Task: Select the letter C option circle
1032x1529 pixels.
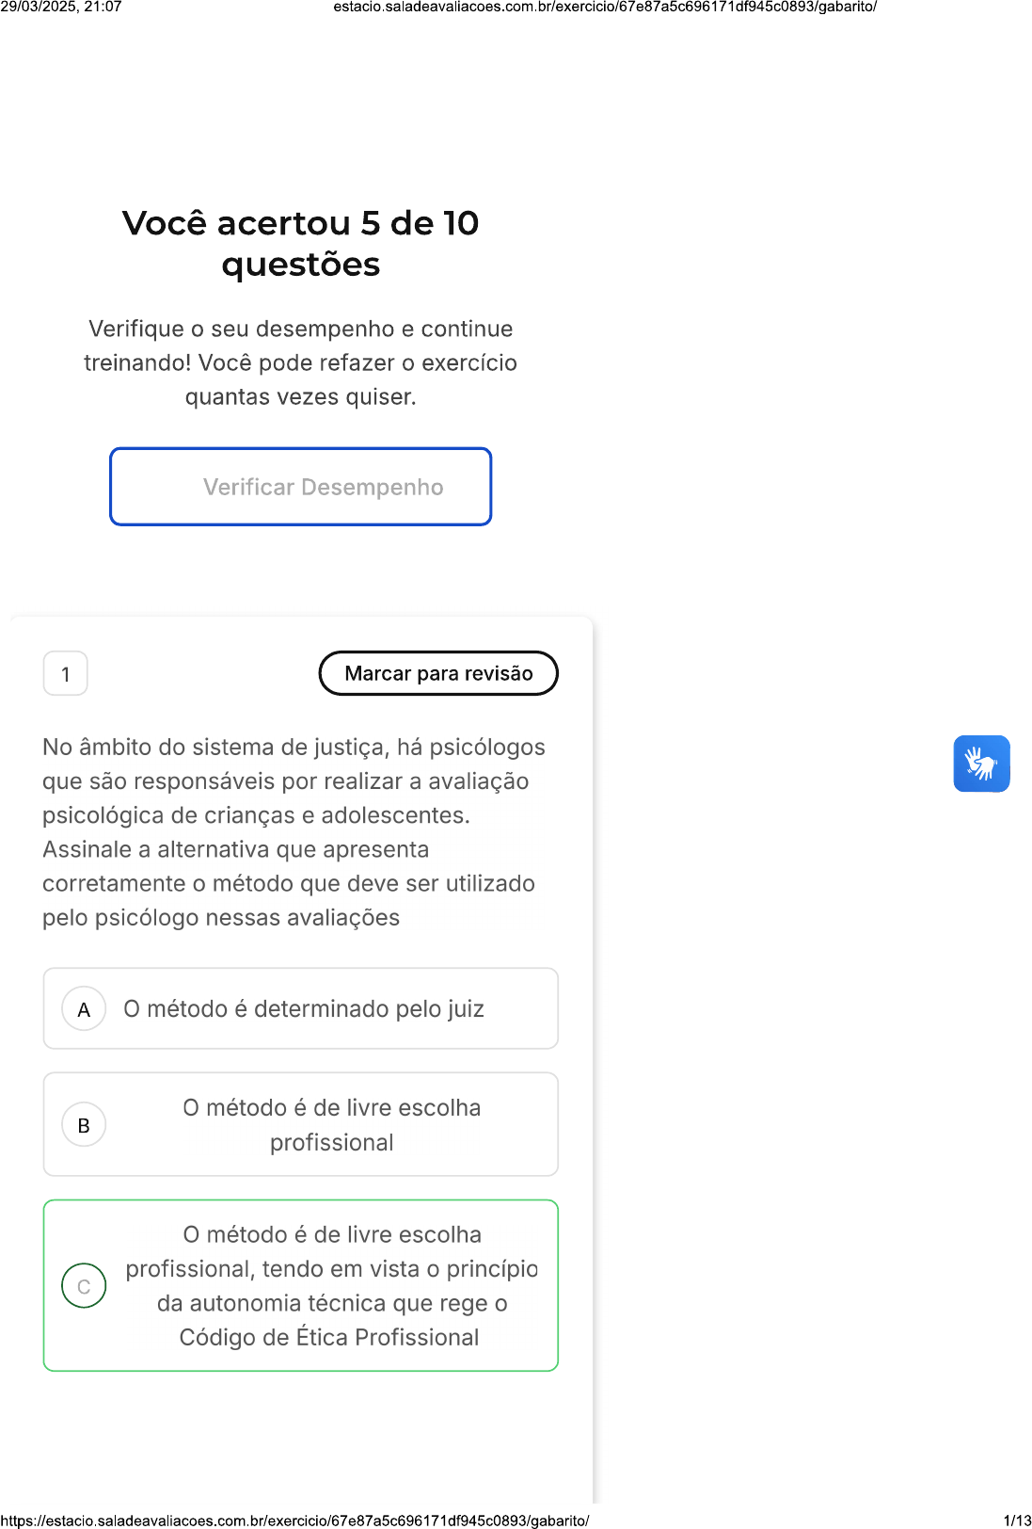Action: [x=84, y=1286]
